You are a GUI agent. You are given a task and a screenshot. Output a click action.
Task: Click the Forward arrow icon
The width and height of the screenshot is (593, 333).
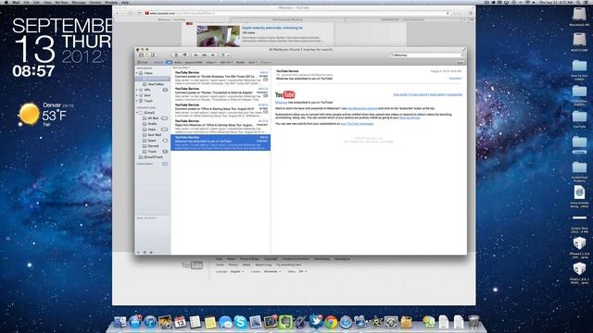tap(212, 55)
